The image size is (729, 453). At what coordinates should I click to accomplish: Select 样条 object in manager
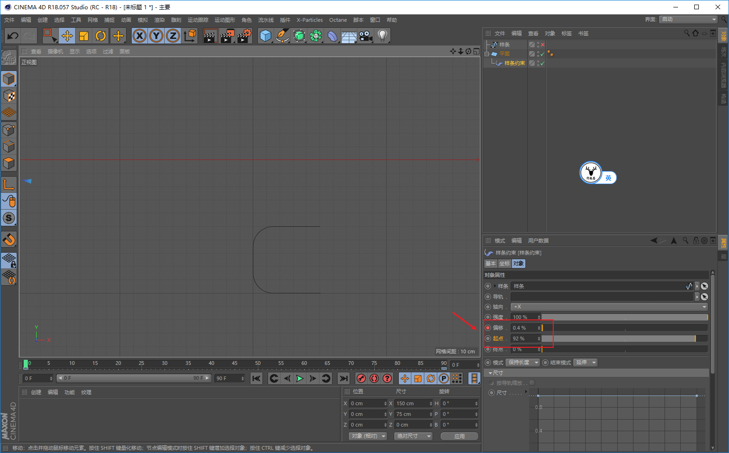tap(505, 45)
